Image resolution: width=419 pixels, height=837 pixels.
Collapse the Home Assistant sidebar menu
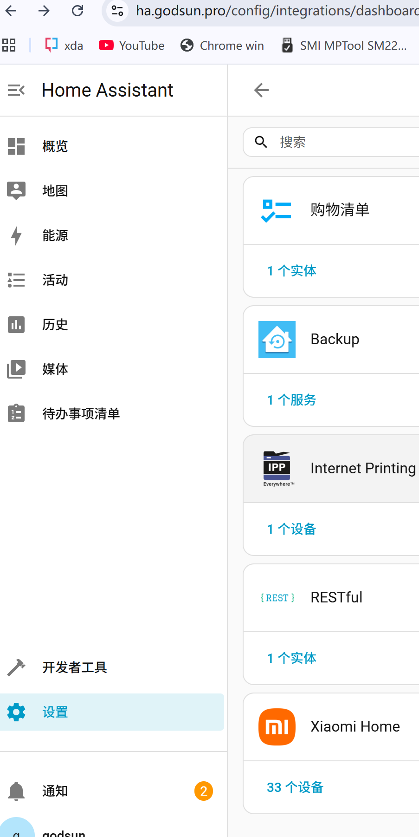(16, 90)
